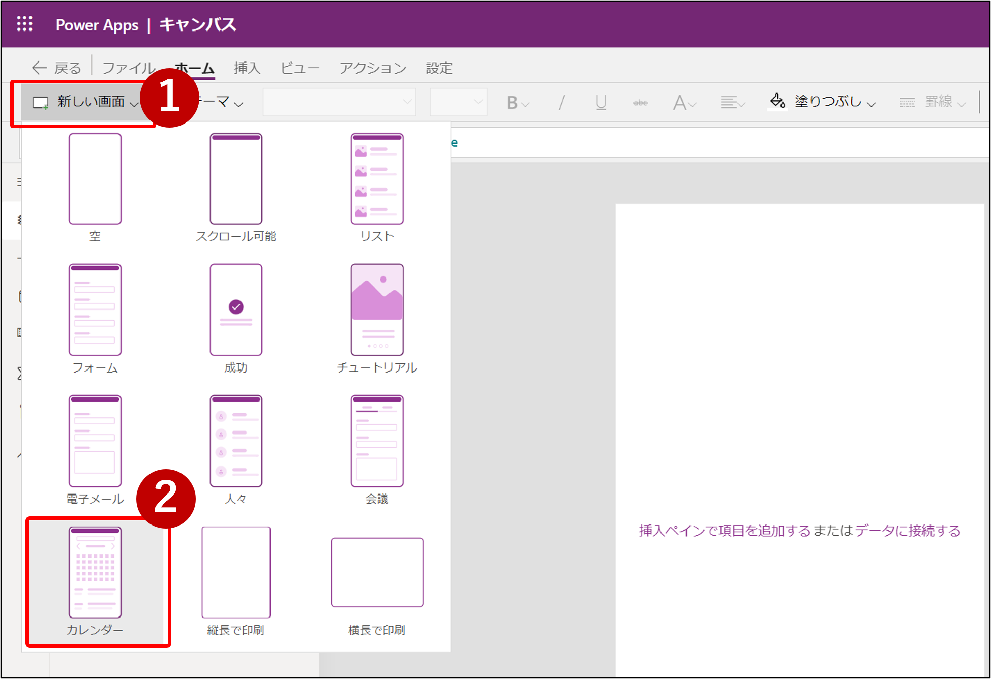
Task: Select the カレンダー screen template
Action: (x=95, y=581)
